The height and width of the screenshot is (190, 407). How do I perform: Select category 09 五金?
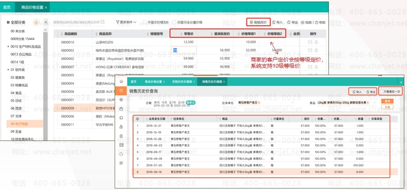coord(16,132)
